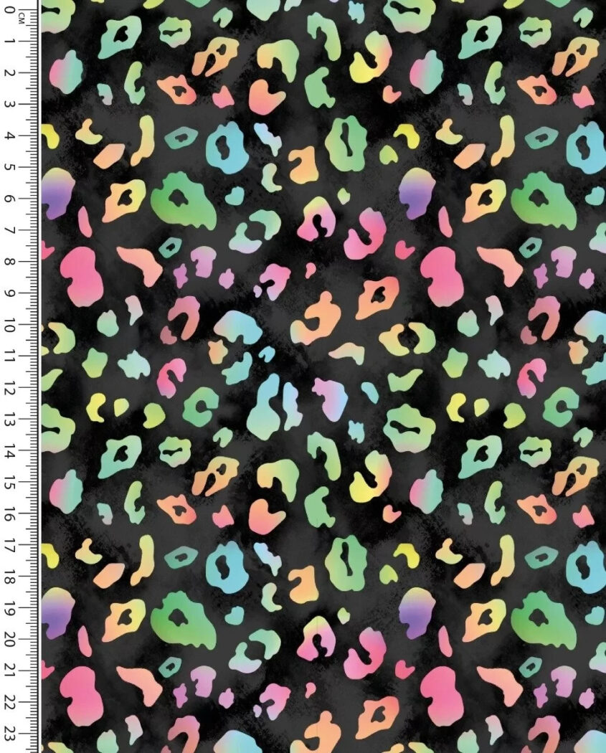Click the 20 cm ruler number
606x753 pixels.
coord(11,640)
